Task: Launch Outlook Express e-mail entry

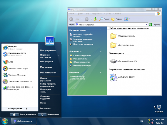Action: tap(20, 54)
